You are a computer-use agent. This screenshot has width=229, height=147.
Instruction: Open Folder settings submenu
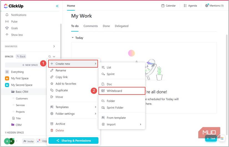pos(73,114)
